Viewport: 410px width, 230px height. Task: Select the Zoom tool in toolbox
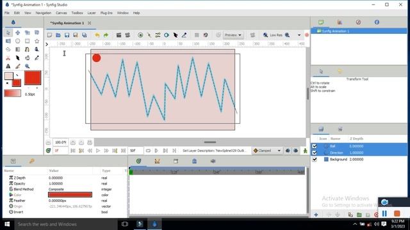pyautogui.click(x=27, y=66)
